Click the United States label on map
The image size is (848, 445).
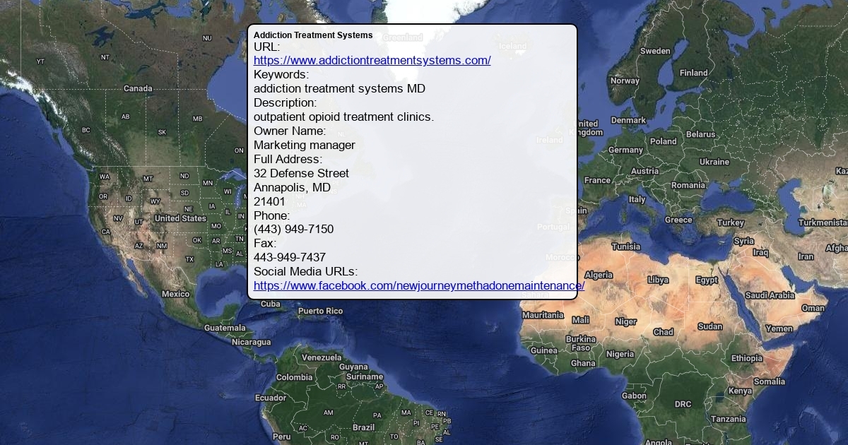click(x=180, y=218)
